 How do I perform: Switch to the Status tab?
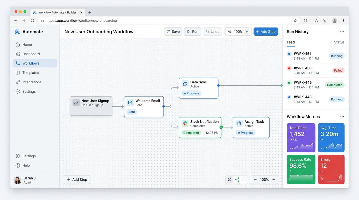point(339,42)
